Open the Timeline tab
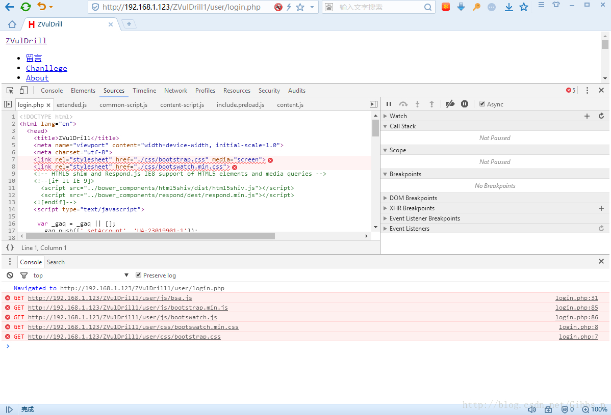 (x=144, y=90)
